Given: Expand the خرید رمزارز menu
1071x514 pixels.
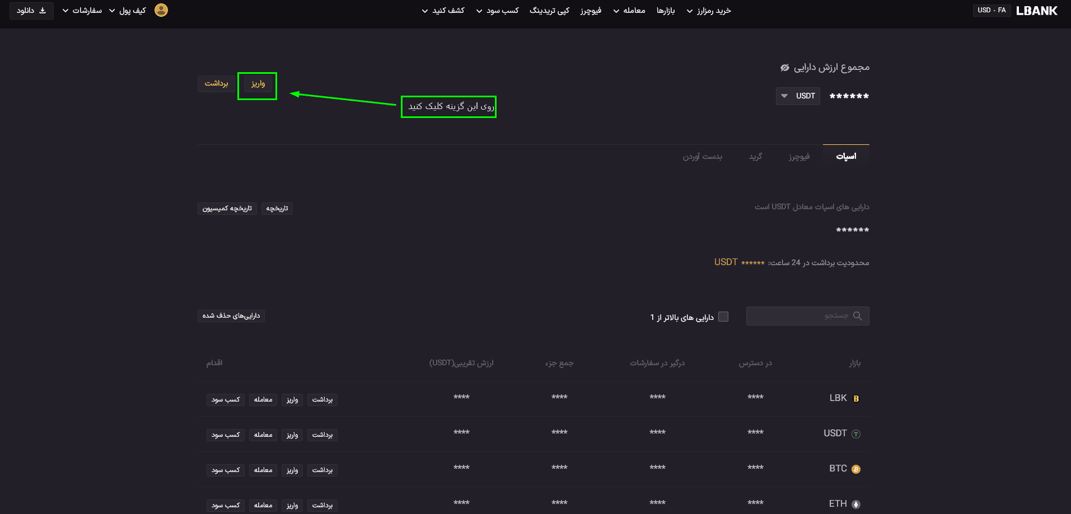Looking at the screenshot, I should coord(709,11).
